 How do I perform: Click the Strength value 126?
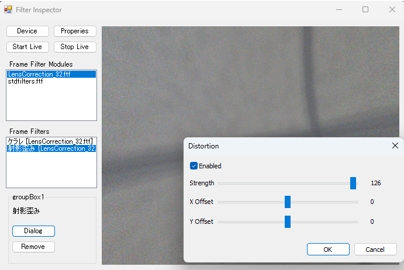point(376,183)
